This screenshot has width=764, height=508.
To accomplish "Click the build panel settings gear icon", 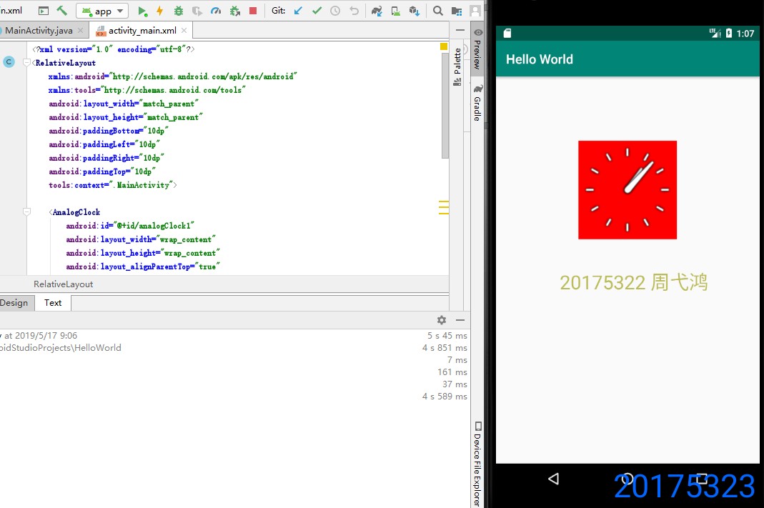I will (442, 320).
